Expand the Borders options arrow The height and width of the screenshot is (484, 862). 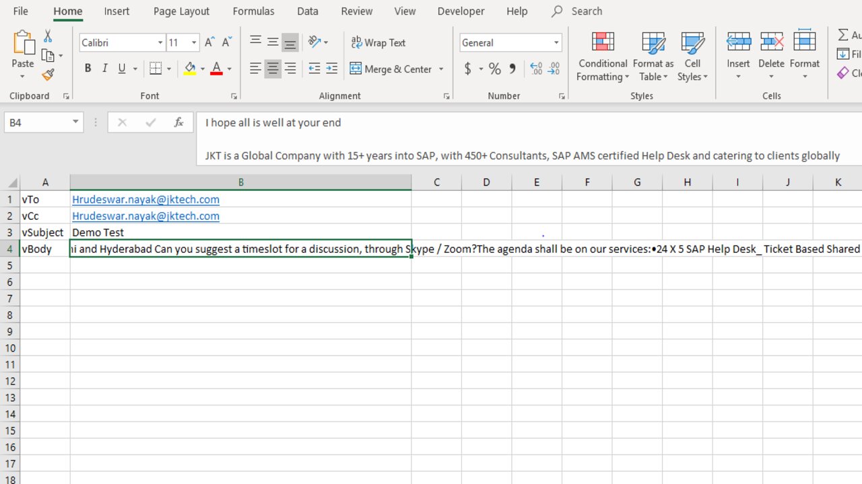point(168,69)
